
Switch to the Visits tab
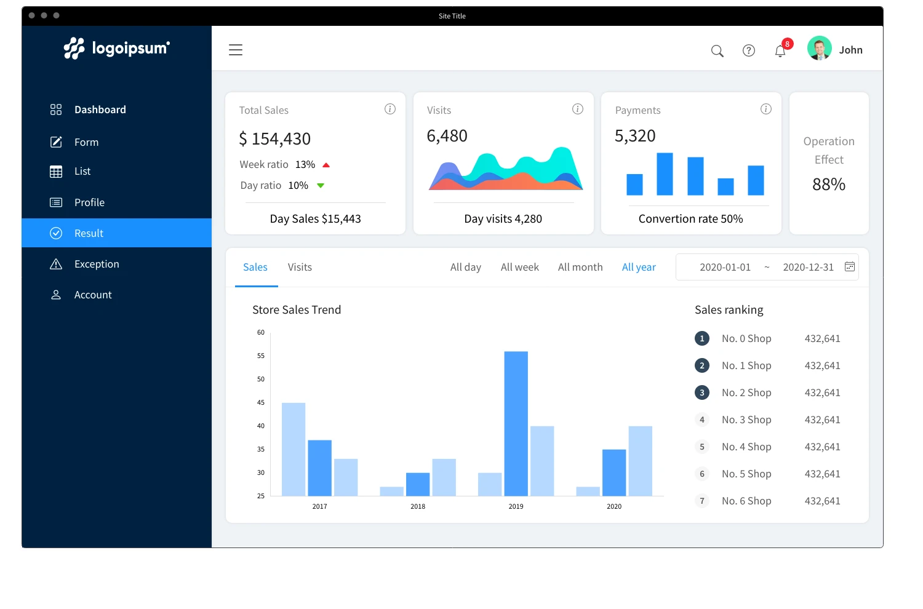pos(300,267)
